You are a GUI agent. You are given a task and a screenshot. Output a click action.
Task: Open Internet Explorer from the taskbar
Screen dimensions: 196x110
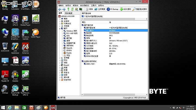10,108
